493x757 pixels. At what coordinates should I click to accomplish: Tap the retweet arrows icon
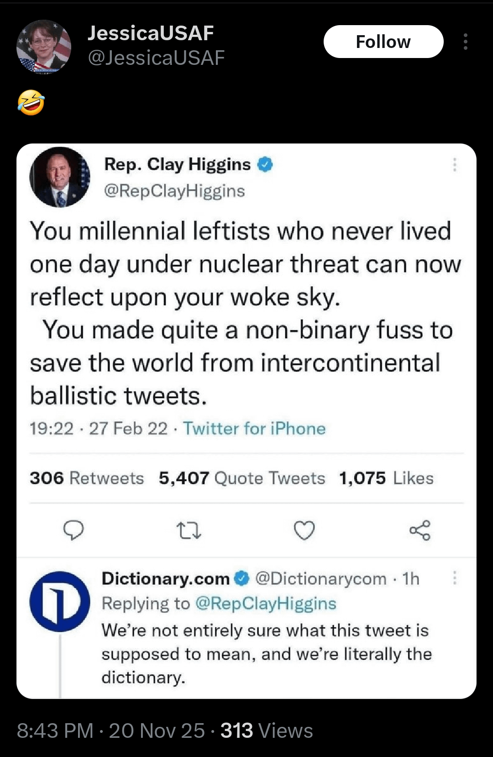coord(189,530)
